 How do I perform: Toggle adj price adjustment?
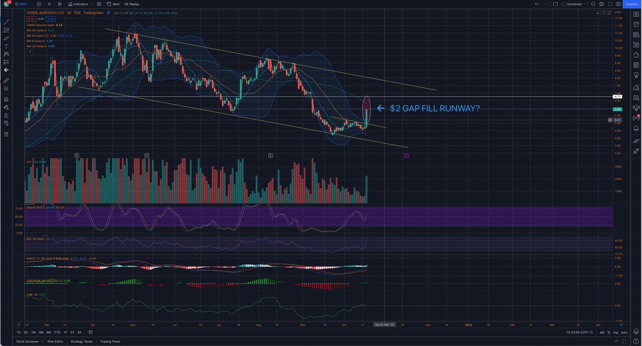tap(602, 332)
